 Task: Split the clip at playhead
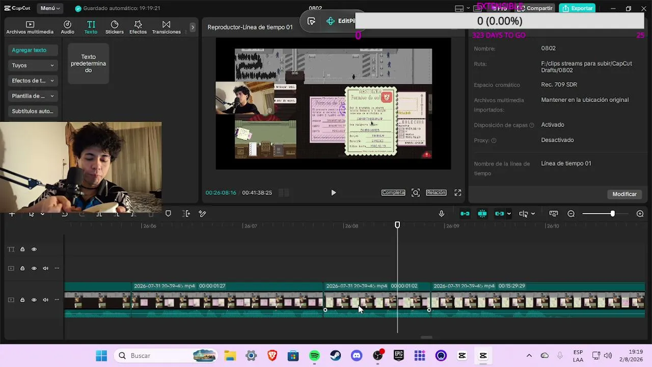tap(99, 214)
